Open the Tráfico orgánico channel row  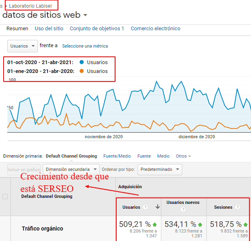point(42,229)
